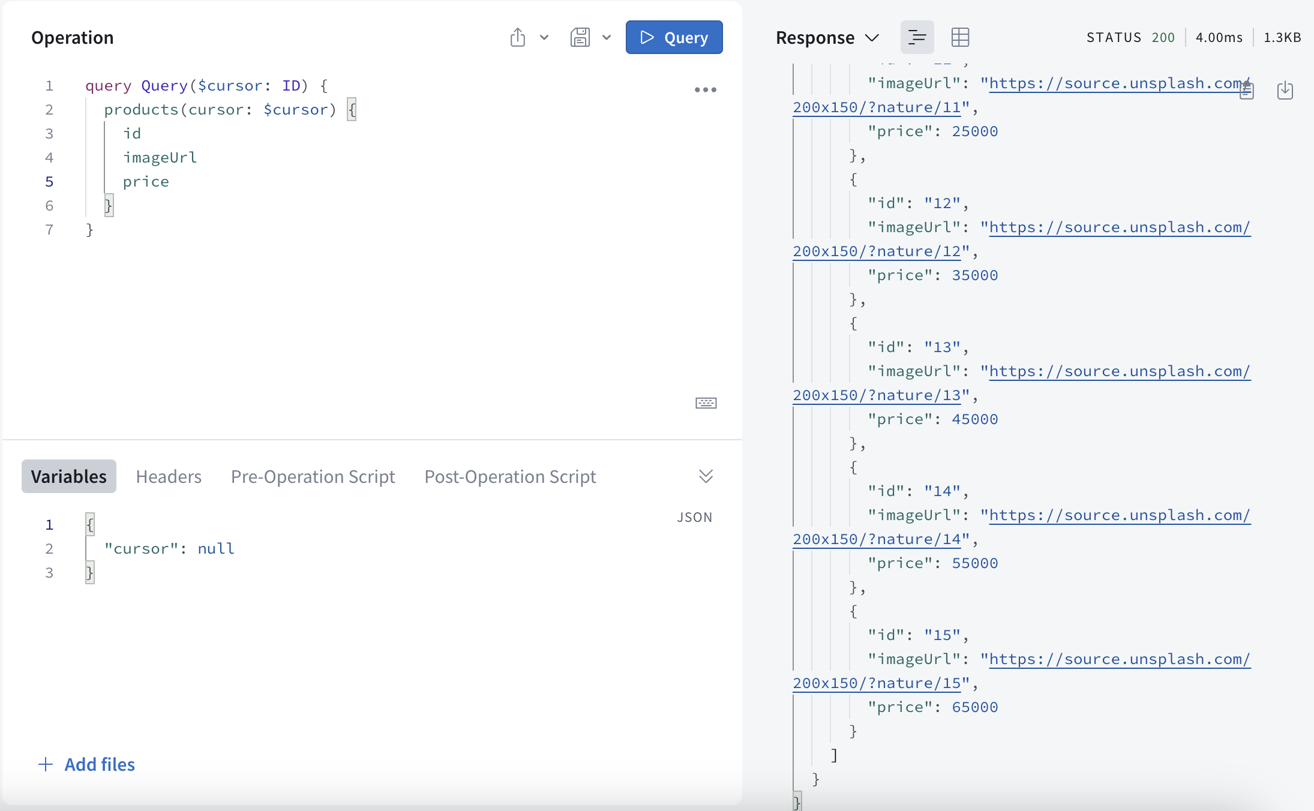Switch response to table view icon
Viewport: 1314px width, 811px height.
[960, 37]
